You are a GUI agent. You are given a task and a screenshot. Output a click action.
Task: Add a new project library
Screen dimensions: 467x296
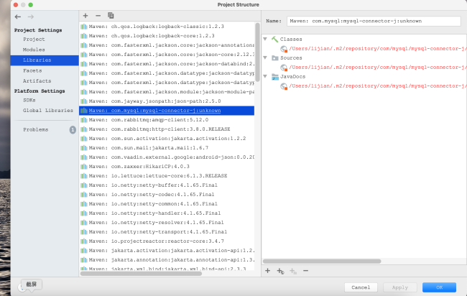click(85, 16)
